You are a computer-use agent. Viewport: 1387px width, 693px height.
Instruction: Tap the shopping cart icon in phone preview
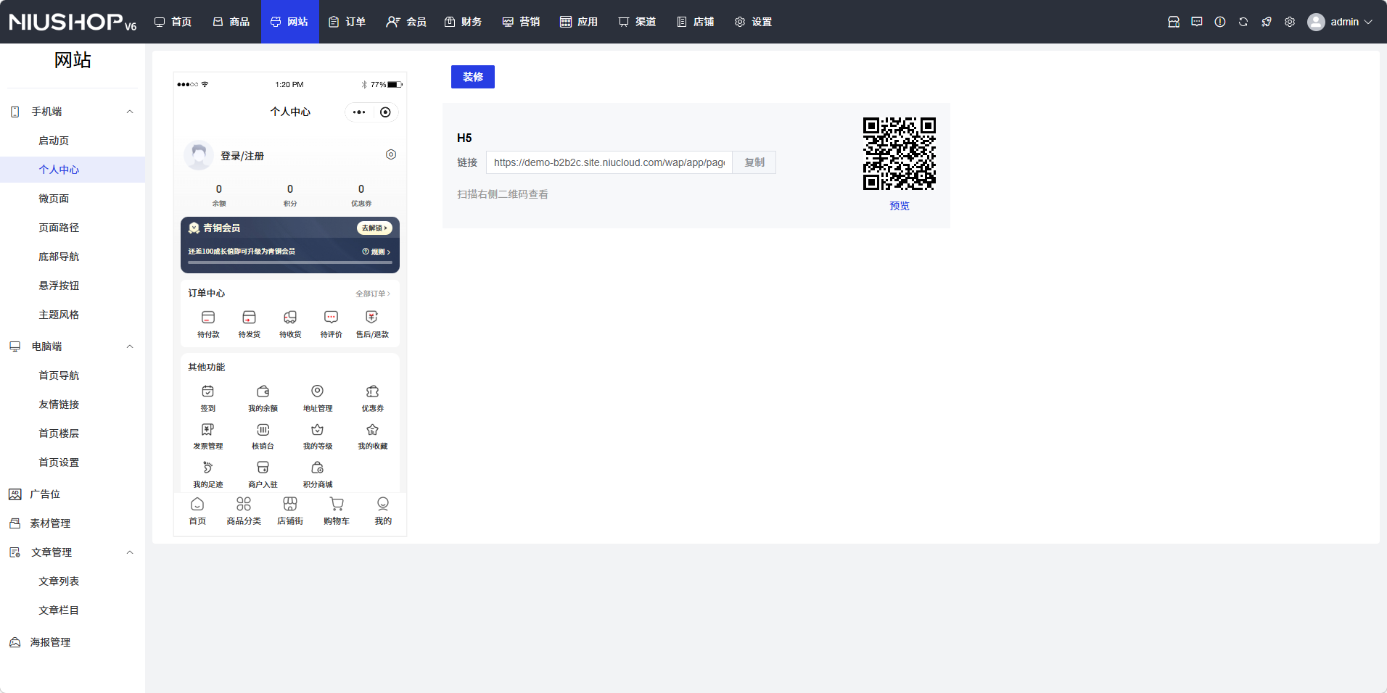click(337, 505)
